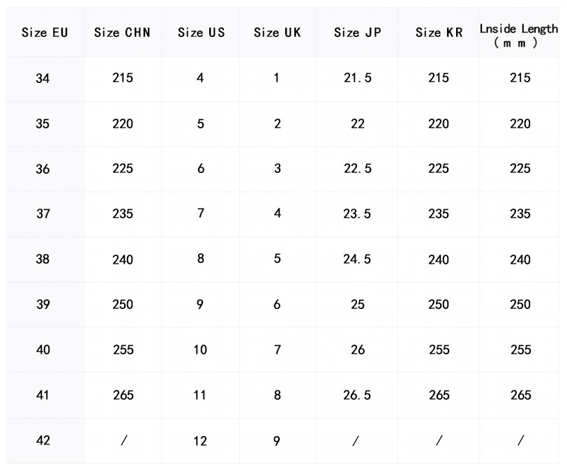Click US size 10 cell

[x=200, y=350]
